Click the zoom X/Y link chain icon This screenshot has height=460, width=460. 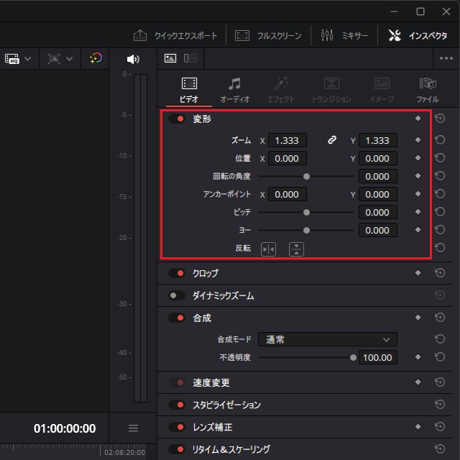(x=332, y=141)
